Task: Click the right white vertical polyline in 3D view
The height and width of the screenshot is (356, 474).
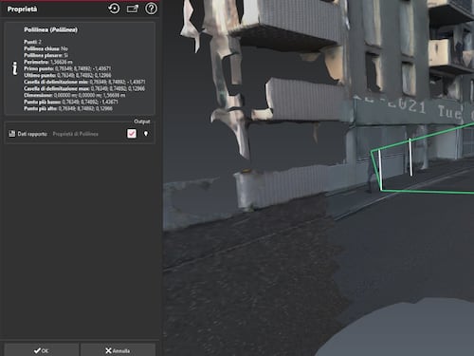Action: (410, 157)
